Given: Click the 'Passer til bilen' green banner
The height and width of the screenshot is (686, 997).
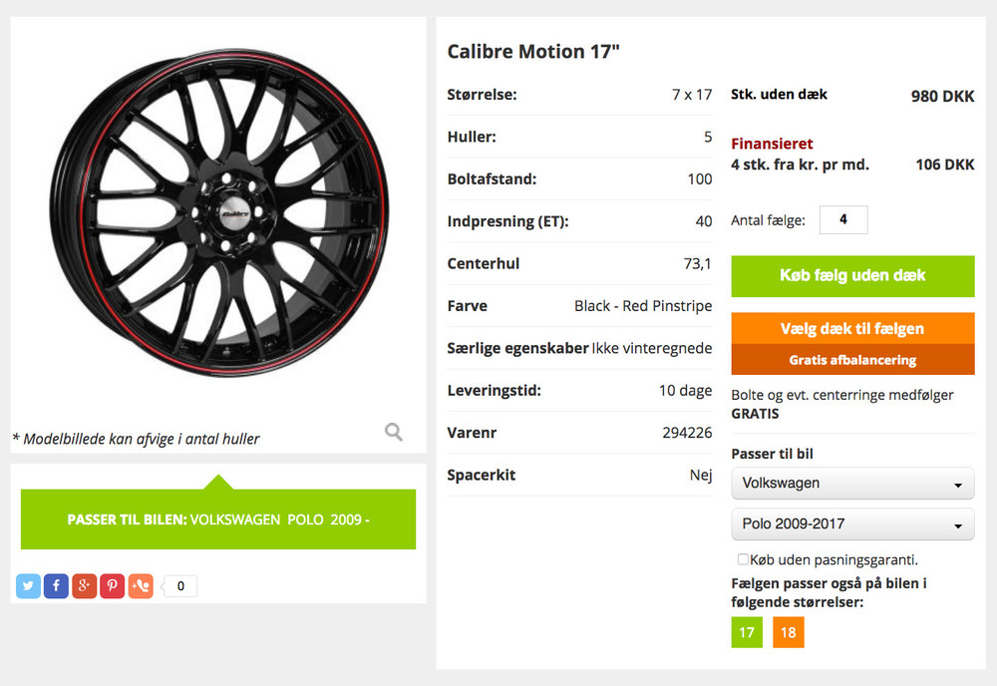Looking at the screenshot, I should [218, 519].
